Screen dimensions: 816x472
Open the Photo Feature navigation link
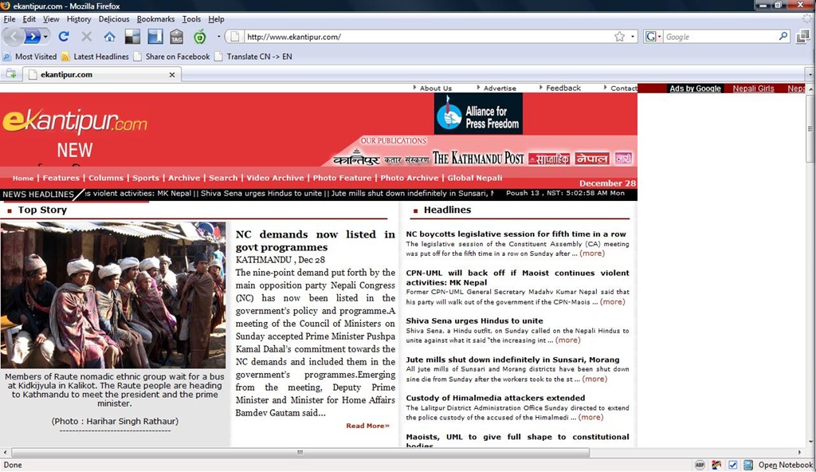[x=342, y=178]
